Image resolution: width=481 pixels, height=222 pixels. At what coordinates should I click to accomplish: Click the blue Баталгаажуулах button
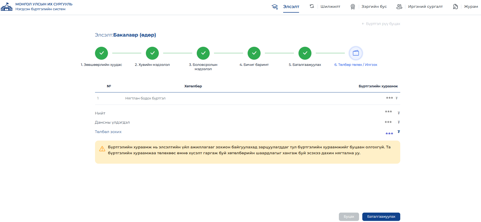pyautogui.click(x=381, y=217)
